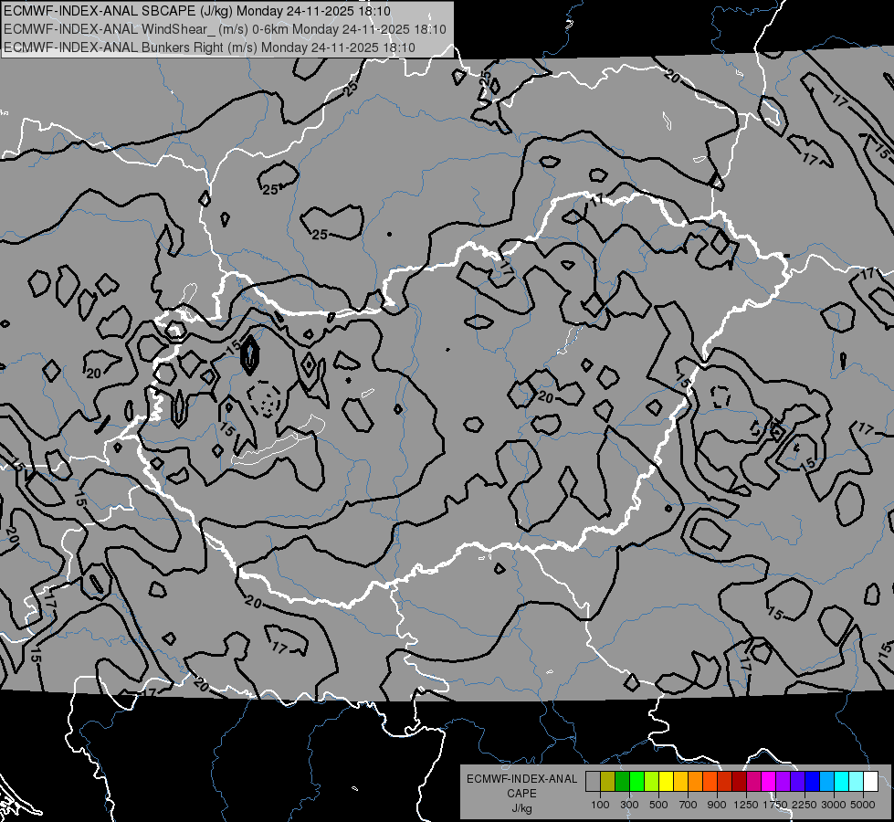
Task: Select the olive swatch in CAPE legend
Action: pos(608,782)
